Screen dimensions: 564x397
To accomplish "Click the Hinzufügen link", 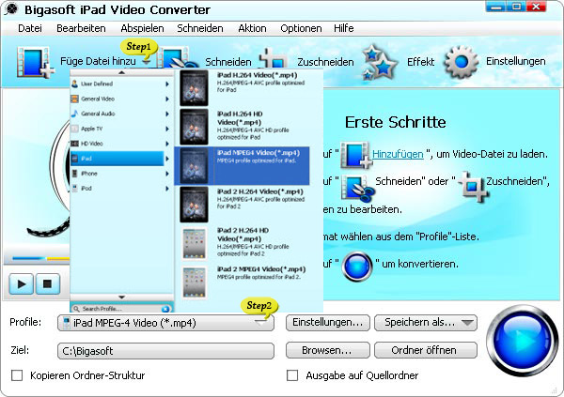I will 398,154.
